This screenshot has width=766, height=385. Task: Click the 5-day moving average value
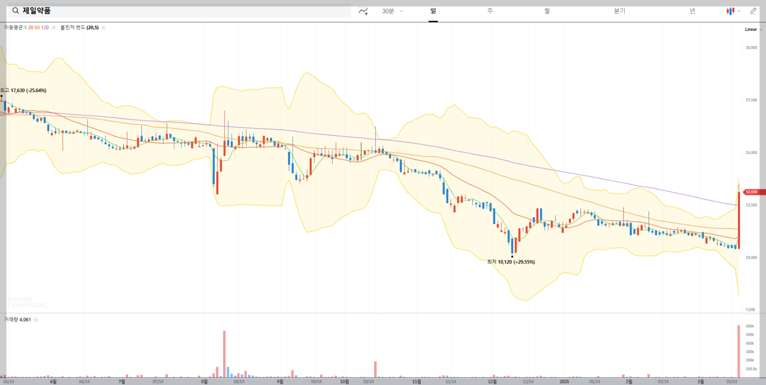click(25, 27)
